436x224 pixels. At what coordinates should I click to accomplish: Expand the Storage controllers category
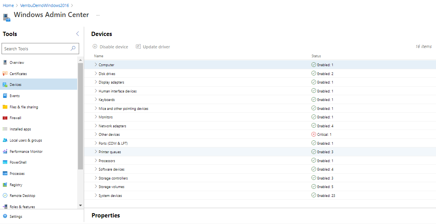[96, 178]
